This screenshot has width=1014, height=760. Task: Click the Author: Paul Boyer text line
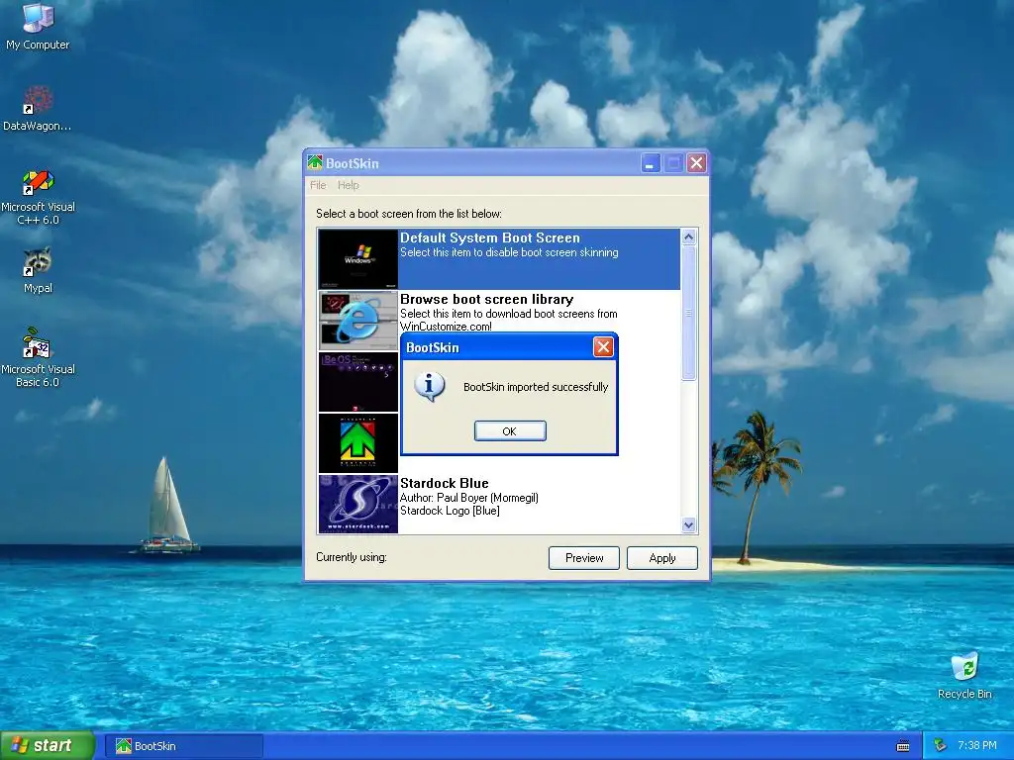click(x=469, y=498)
